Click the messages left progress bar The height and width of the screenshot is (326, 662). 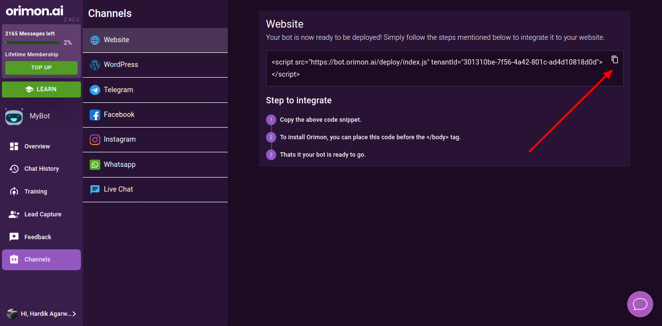32,43
